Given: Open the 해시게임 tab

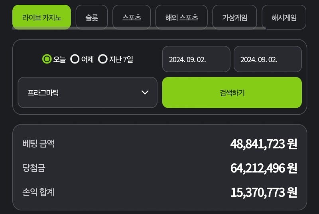Looking at the screenshot, I should pos(284,17).
